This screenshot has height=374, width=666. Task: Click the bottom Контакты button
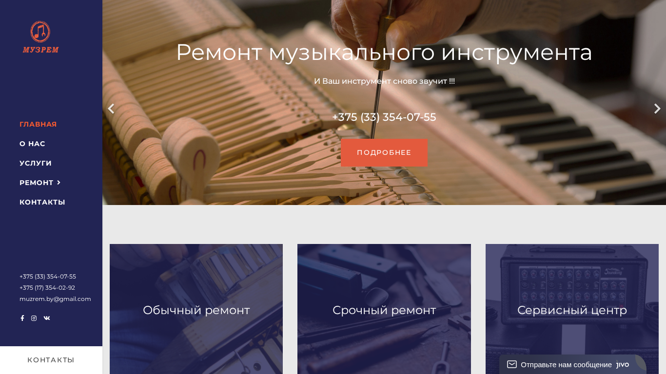(x=51, y=360)
